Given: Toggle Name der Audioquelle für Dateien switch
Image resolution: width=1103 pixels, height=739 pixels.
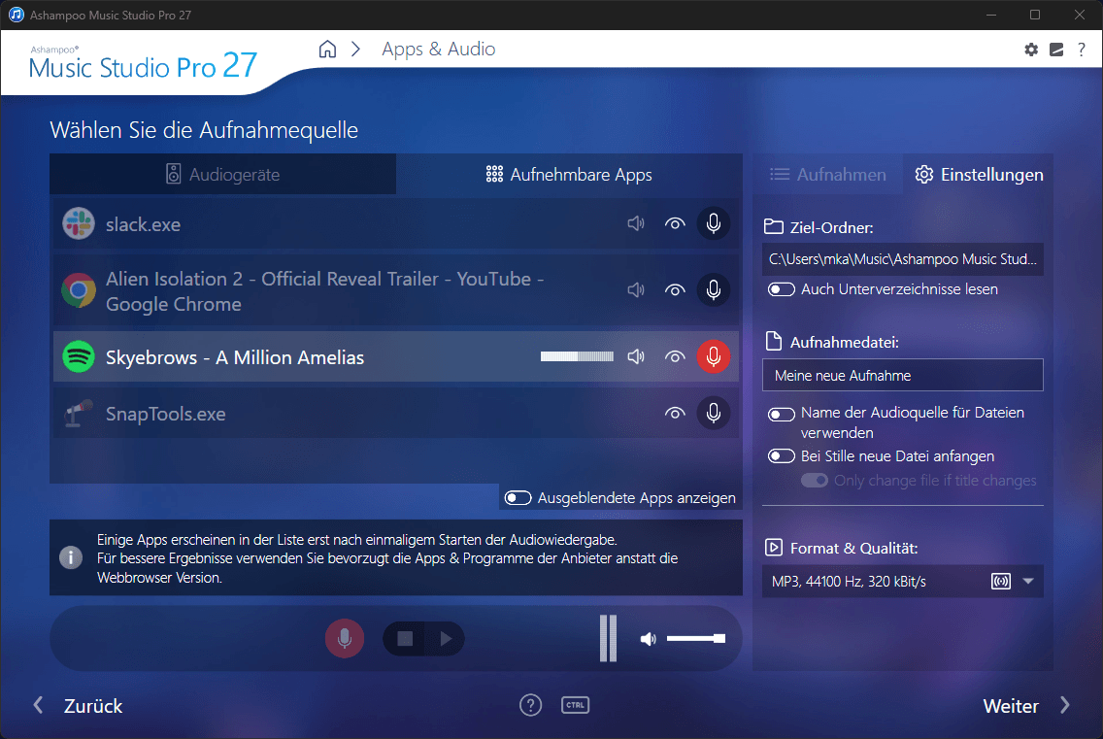Looking at the screenshot, I should (x=782, y=414).
